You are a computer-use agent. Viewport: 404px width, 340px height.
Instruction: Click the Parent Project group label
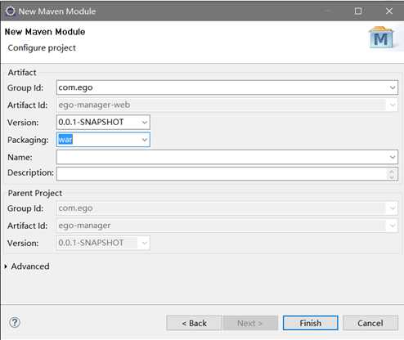35,193
